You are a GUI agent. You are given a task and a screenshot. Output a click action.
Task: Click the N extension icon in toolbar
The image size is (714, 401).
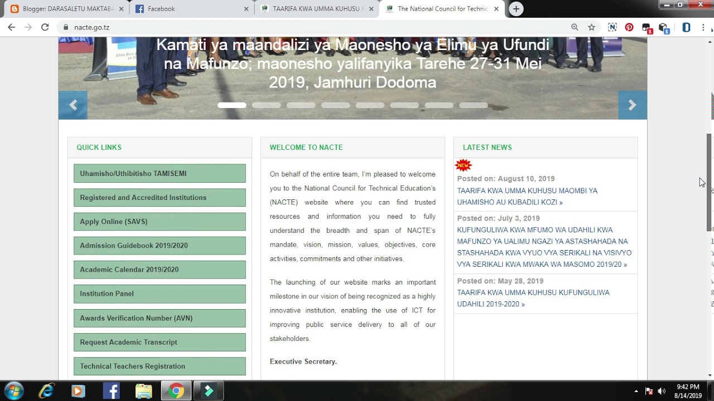pos(612,27)
